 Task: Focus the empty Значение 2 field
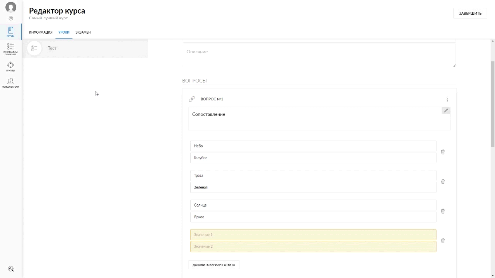pyautogui.click(x=313, y=247)
